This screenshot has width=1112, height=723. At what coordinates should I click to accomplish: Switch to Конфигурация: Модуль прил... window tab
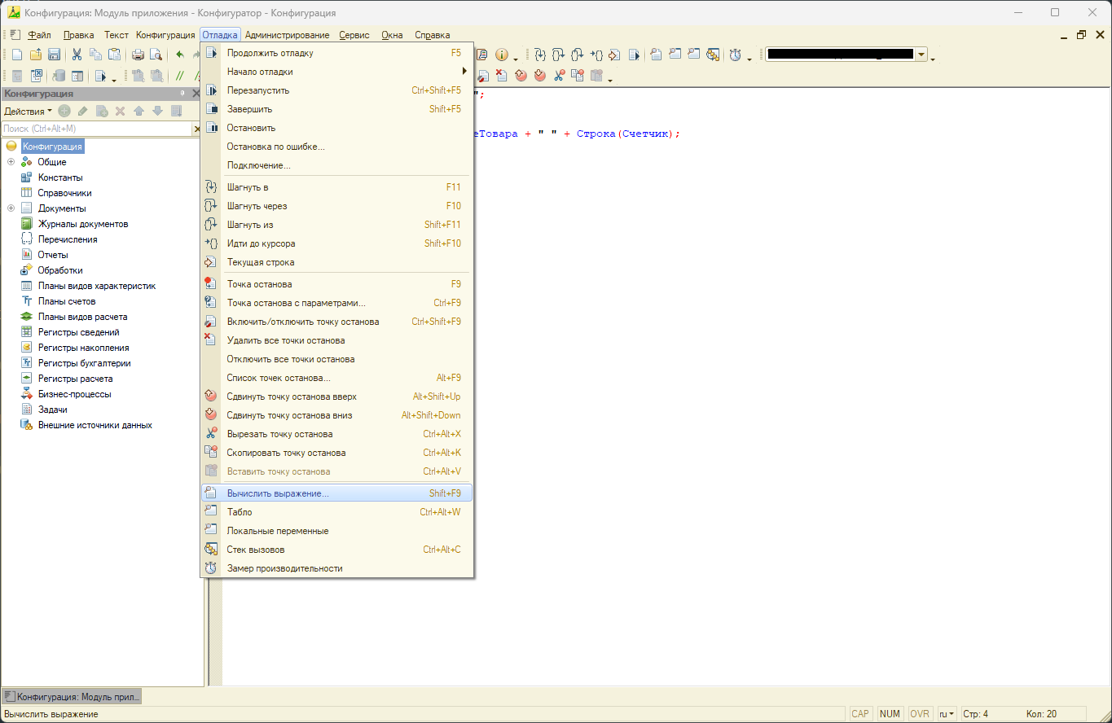[x=72, y=696]
